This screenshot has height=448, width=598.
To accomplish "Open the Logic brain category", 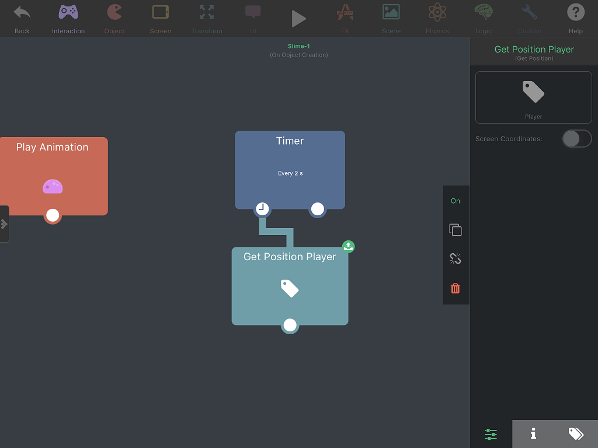I will click(483, 19).
